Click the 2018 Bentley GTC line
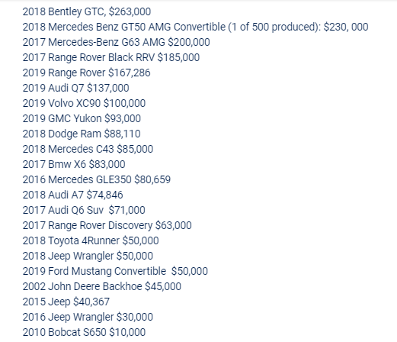 (87, 11)
